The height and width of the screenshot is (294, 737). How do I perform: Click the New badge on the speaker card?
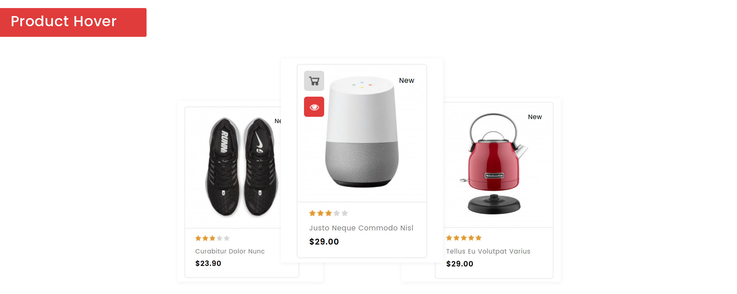click(x=407, y=81)
